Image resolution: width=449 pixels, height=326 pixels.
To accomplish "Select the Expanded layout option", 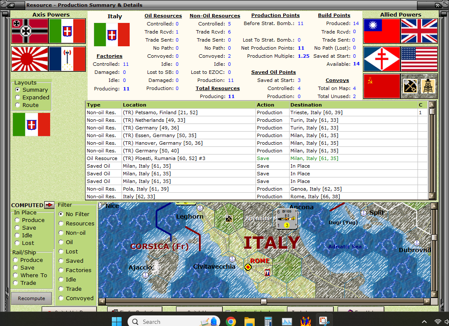I will [17, 98].
